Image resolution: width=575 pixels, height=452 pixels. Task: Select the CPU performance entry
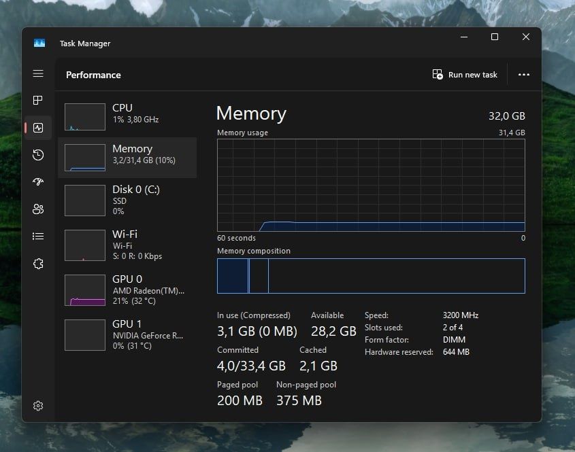pos(128,117)
